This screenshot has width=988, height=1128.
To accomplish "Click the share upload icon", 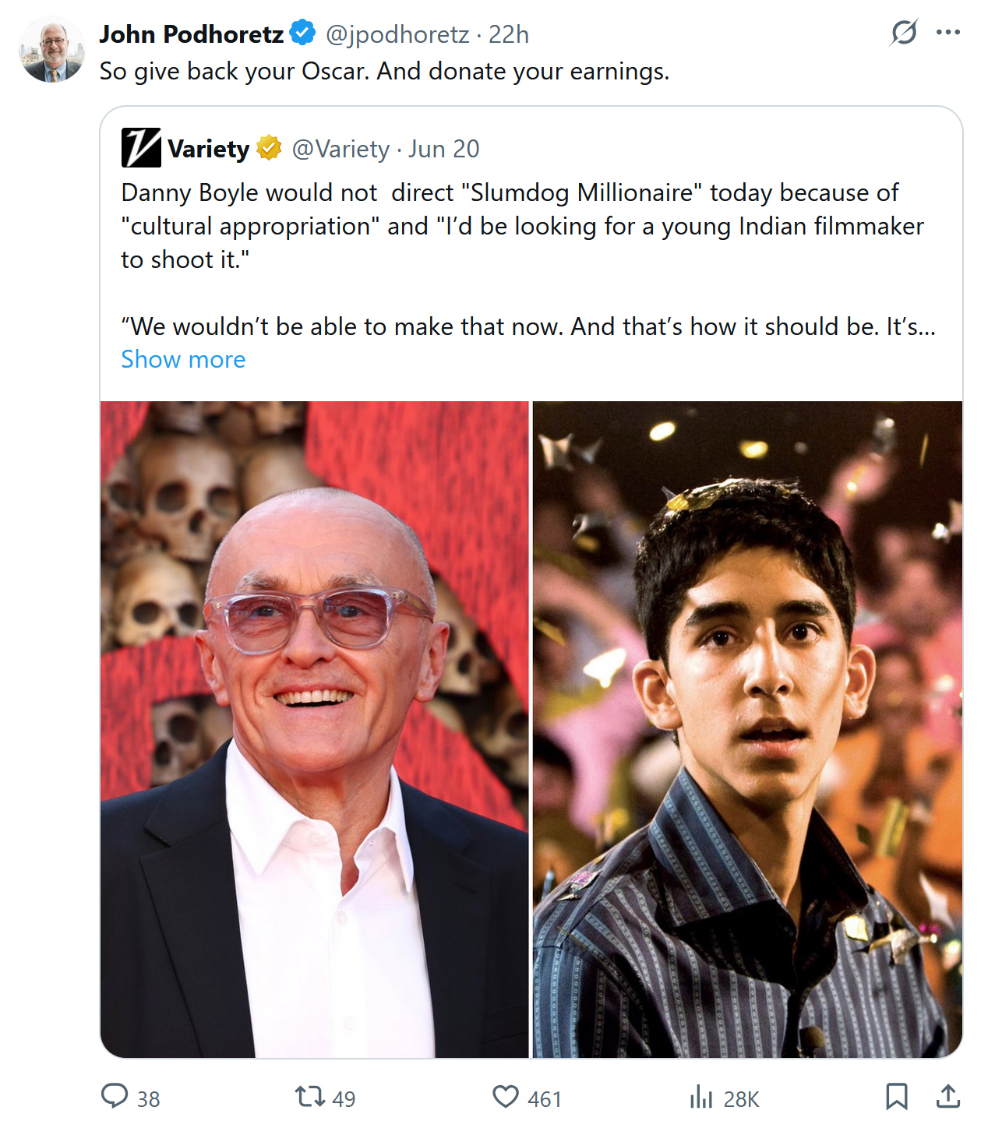I will pos(947,1097).
